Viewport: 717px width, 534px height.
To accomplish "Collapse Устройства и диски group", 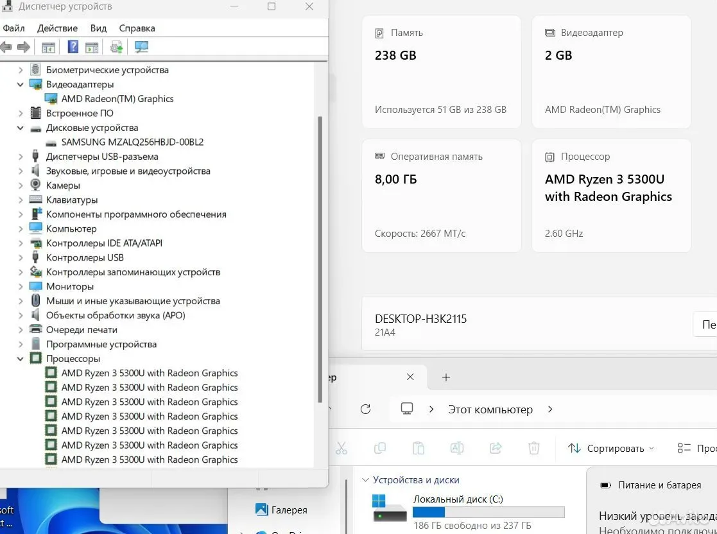I will (x=365, y=480).
